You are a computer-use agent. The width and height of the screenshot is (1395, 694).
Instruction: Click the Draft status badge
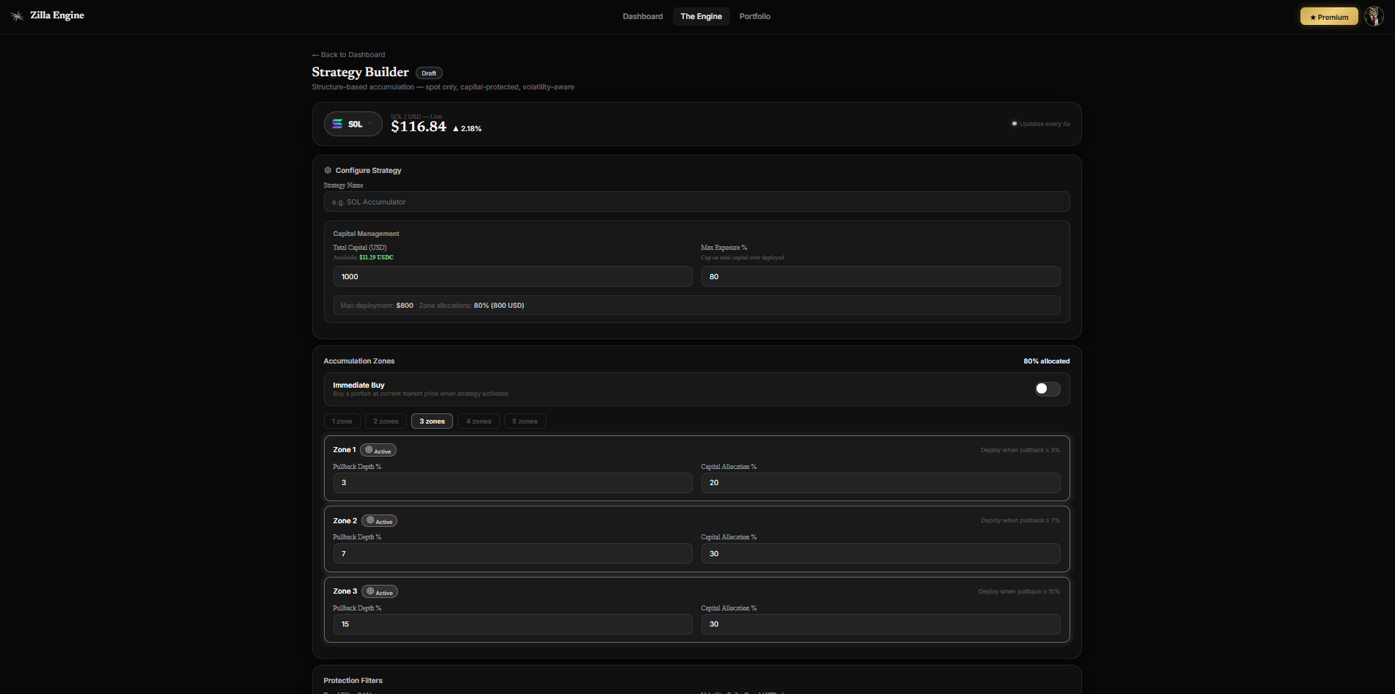point(429,73)
